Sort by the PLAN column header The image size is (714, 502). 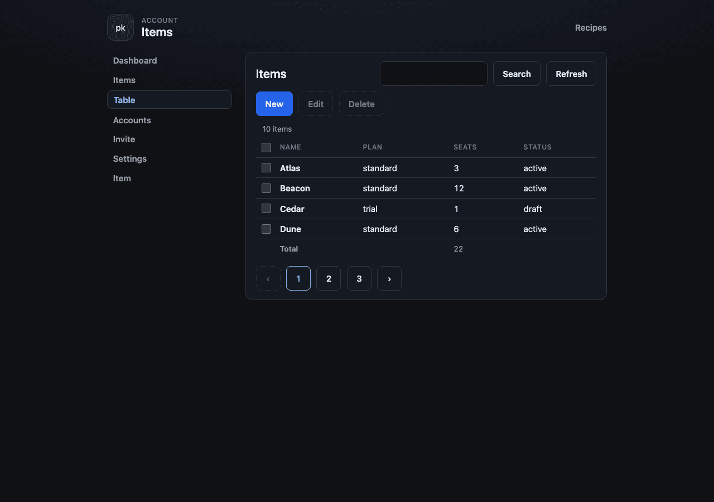click(x=373, y=147)
